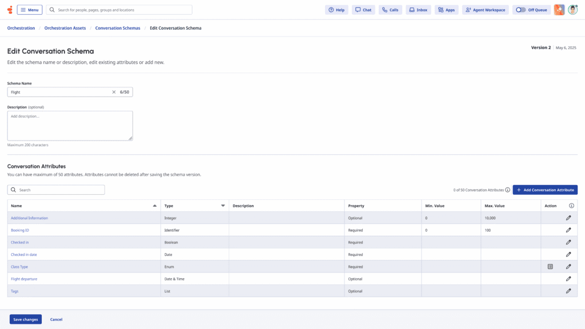
Task: Edit the Additional Information attribute pencil icon
Action: click(x=568, y=218)
